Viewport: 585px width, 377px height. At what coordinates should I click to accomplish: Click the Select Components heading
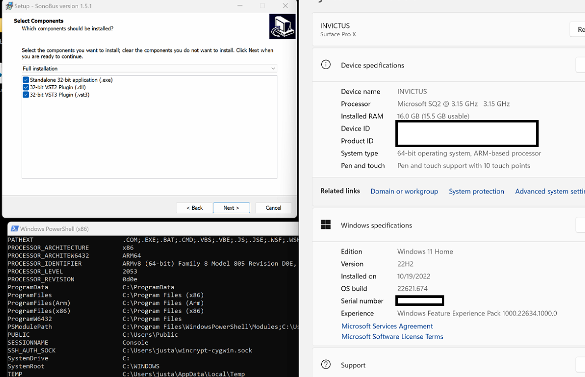[38, 21]
